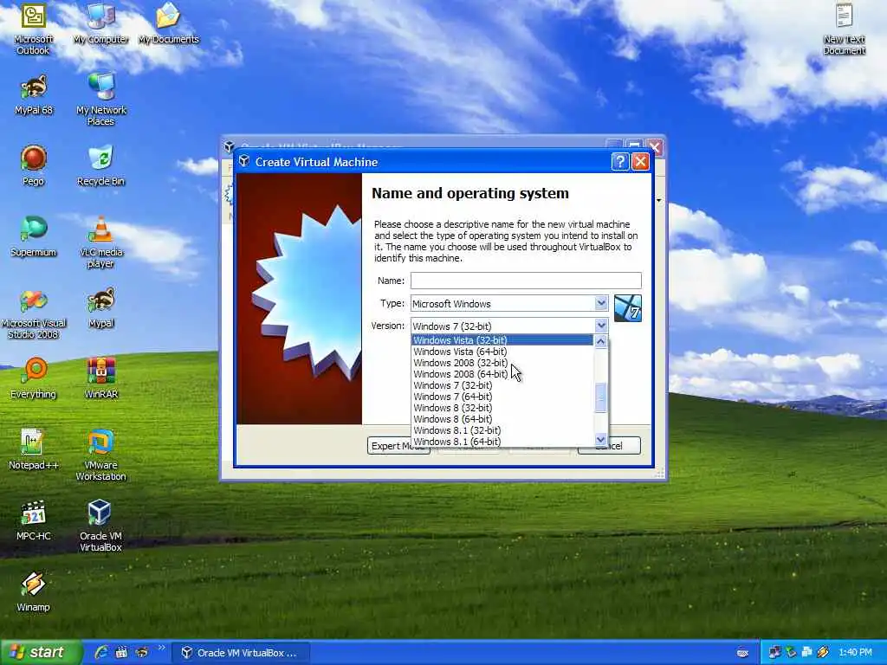Click into the Name input field
This screenshot has width=887, height=665.
tap(526, 281)
